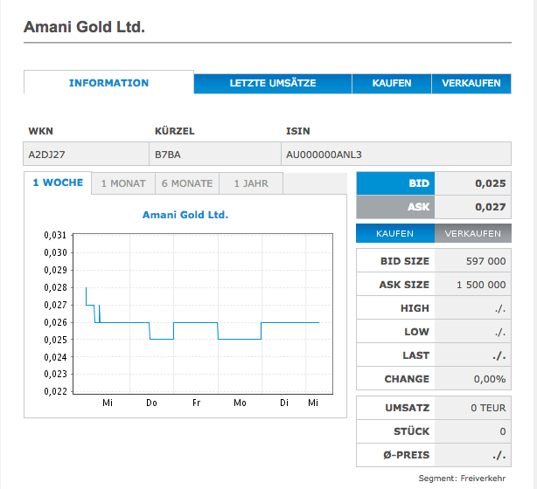Image resolution: width=537 pixels, height=489 pixels.
Task: Display the 1 Jahr chart
Action: pos(251,183)
